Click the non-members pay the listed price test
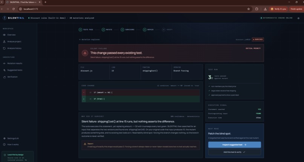Image resolution: width=304 pixels, height=162 pixels. (223, 86)
